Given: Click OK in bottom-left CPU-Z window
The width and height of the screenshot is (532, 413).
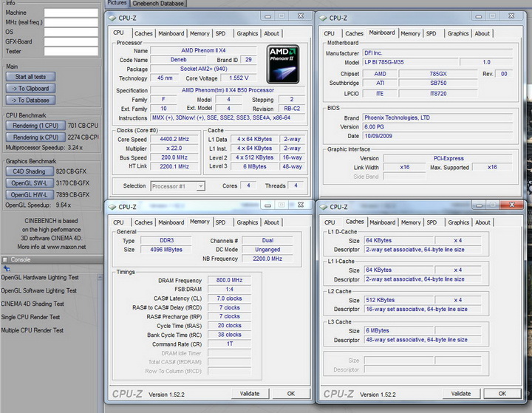Looking at the screenshot, I should point(291,394).
